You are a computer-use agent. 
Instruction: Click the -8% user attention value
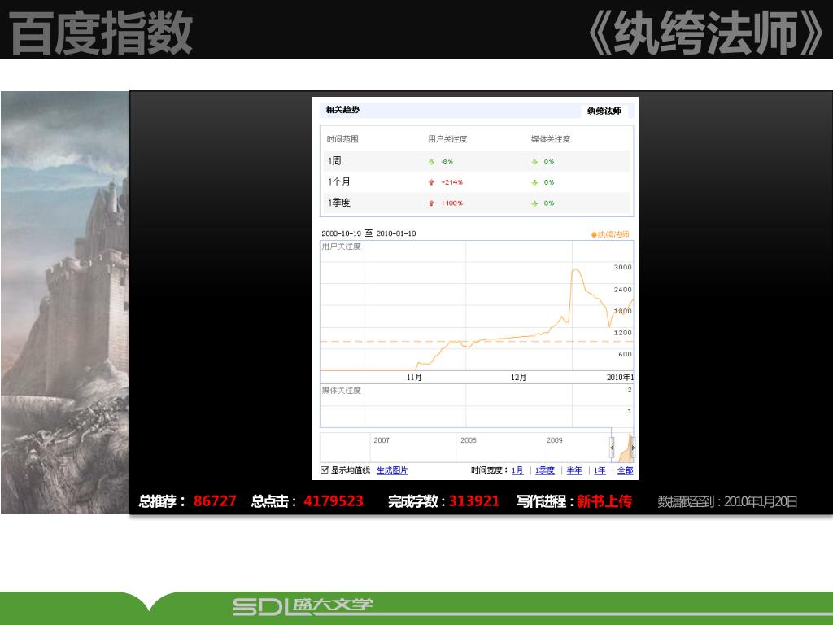tap(447, 161)
